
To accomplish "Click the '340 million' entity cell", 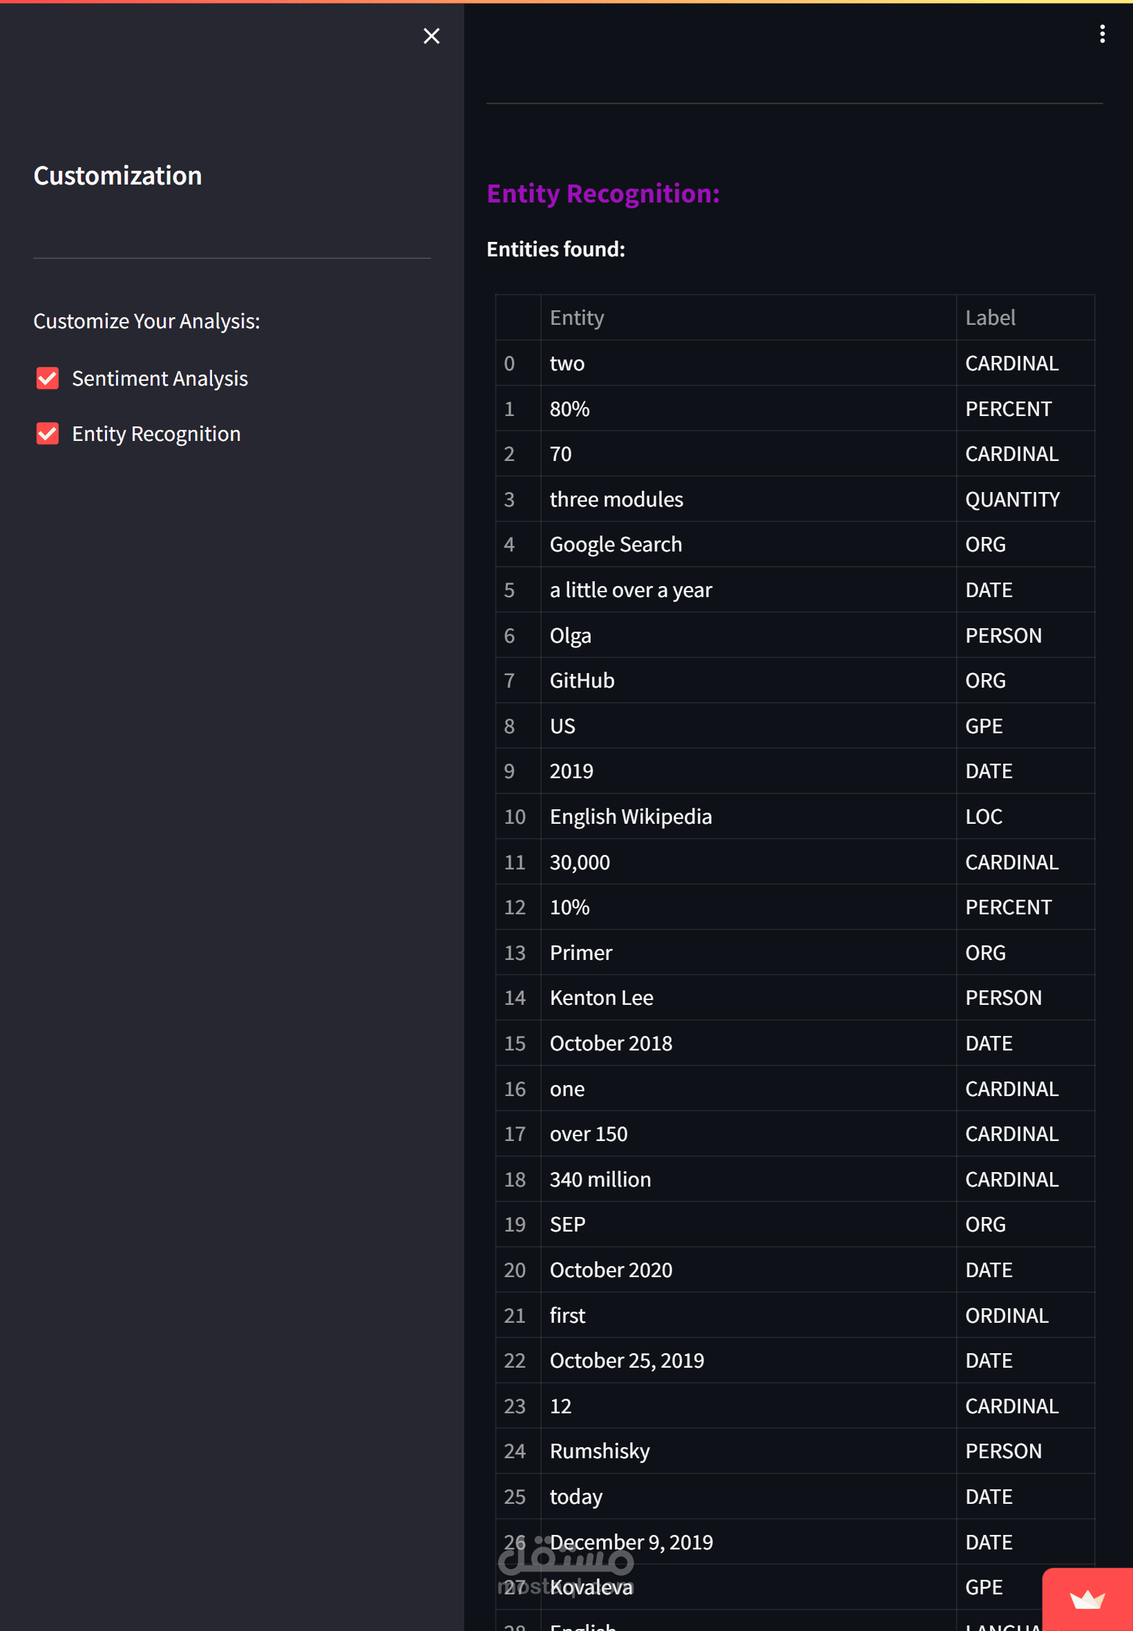I will [x=600, y=1180].
